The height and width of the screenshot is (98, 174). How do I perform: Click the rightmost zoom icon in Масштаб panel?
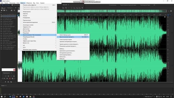pyautogui.click(x=82, y=8)
